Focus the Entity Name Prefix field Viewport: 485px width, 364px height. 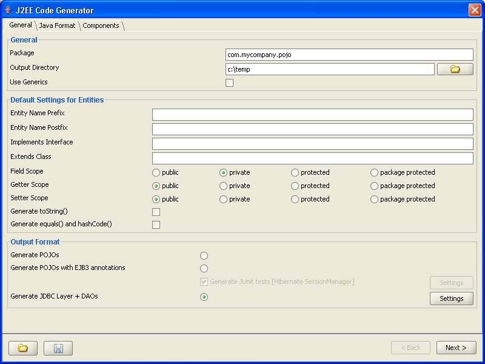tap(313, 115)
